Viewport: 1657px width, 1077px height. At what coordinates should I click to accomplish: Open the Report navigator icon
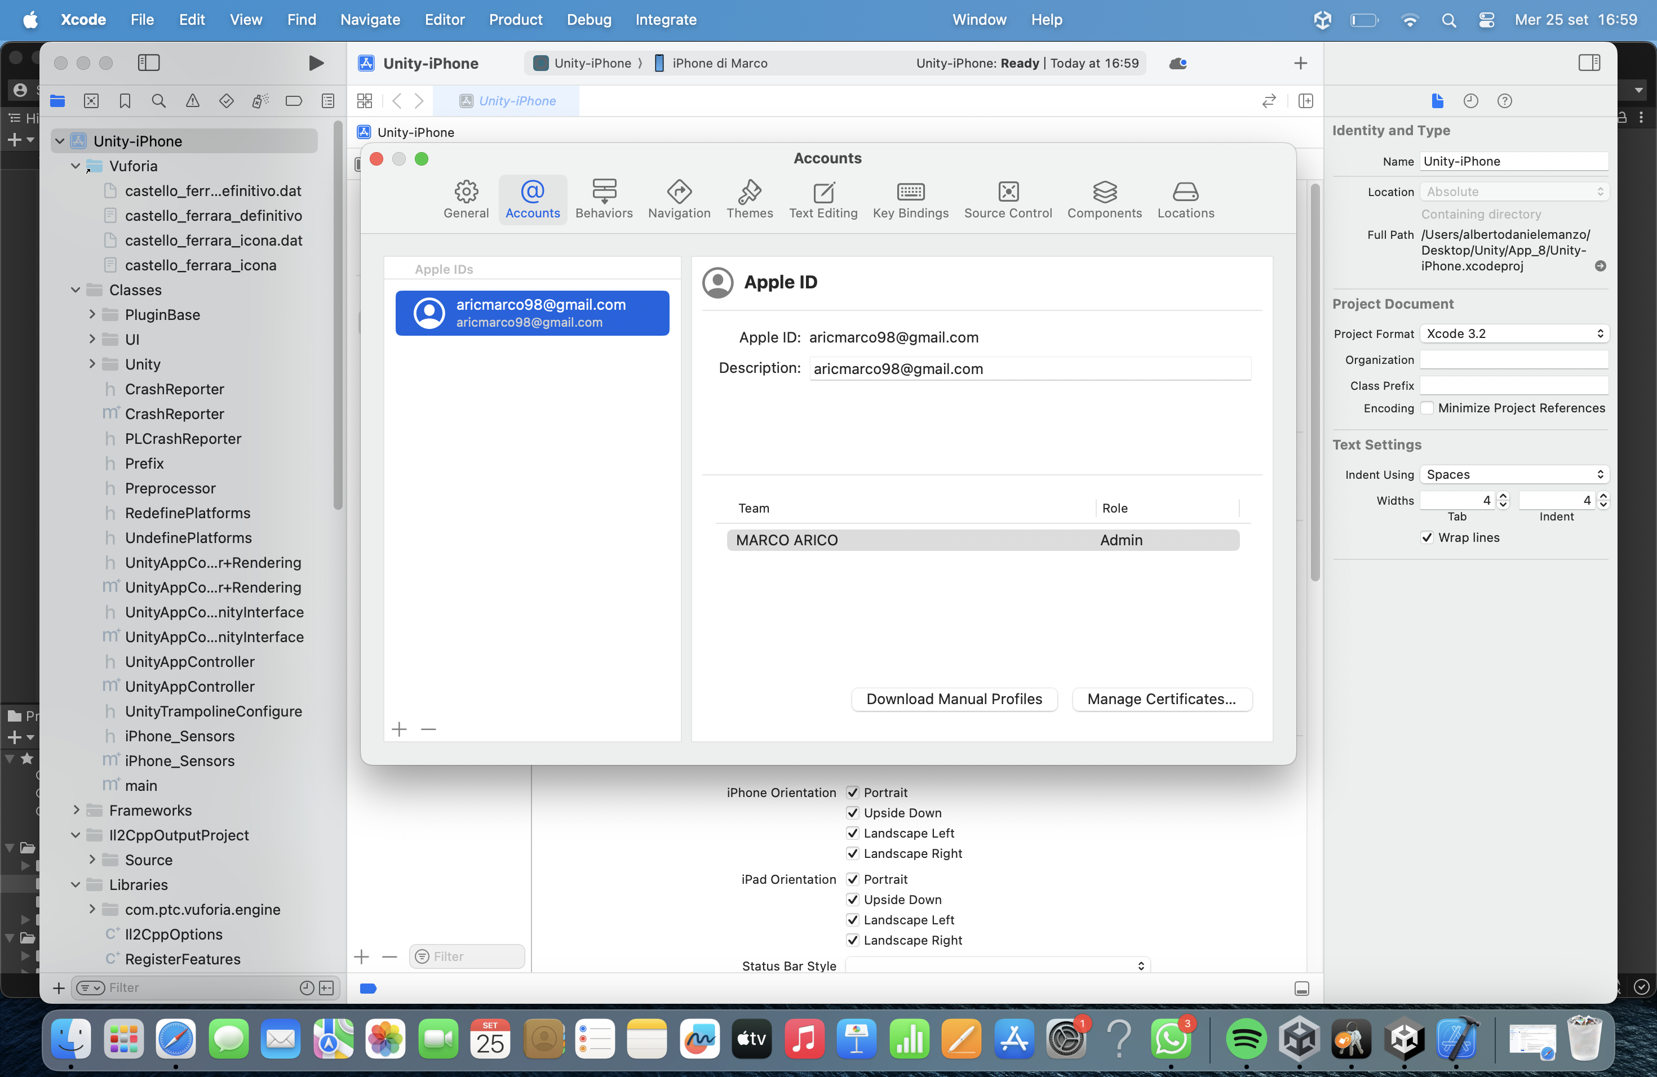point(328,101)
